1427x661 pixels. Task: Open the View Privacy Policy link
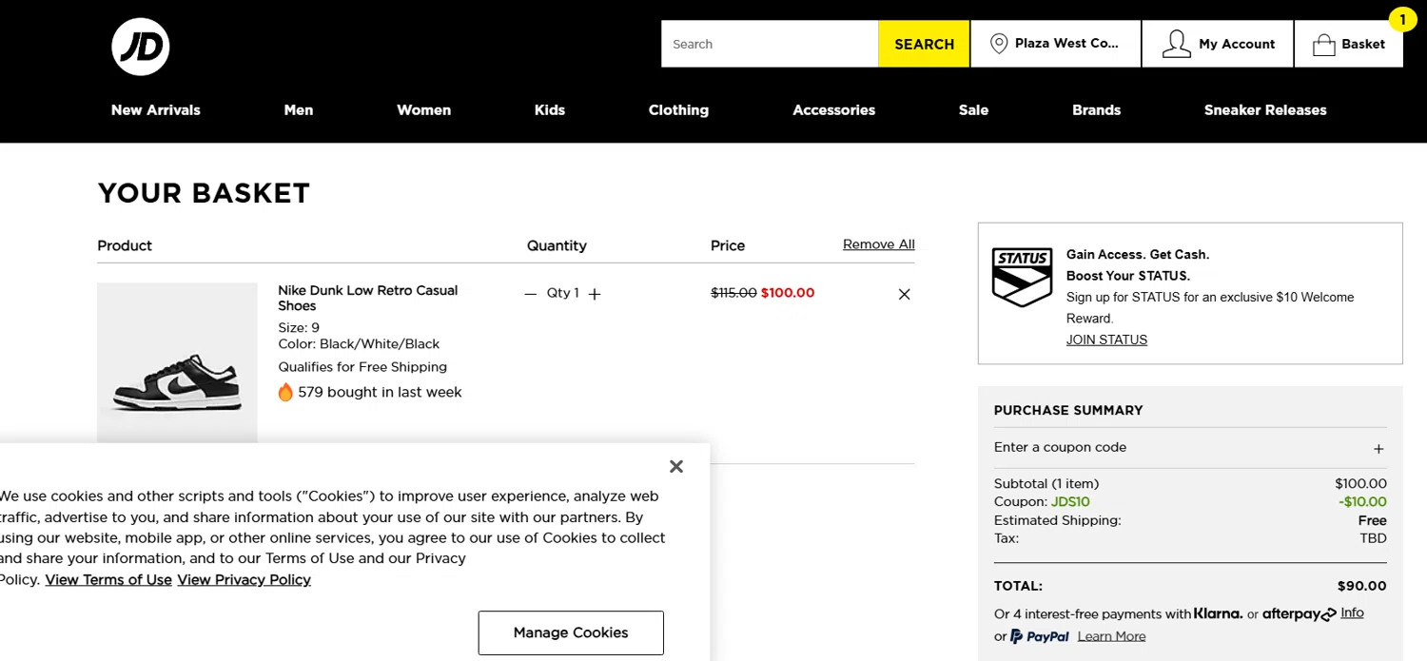tap(244, 580)
